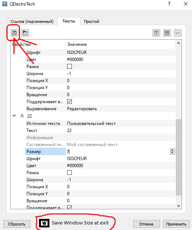Enable Рамка checkbox under text 22
192x230 pixels.
[69, 172]
